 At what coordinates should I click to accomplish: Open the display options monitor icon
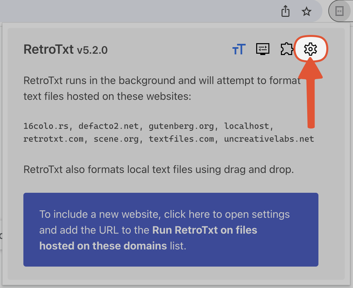[x=263, y=49]
